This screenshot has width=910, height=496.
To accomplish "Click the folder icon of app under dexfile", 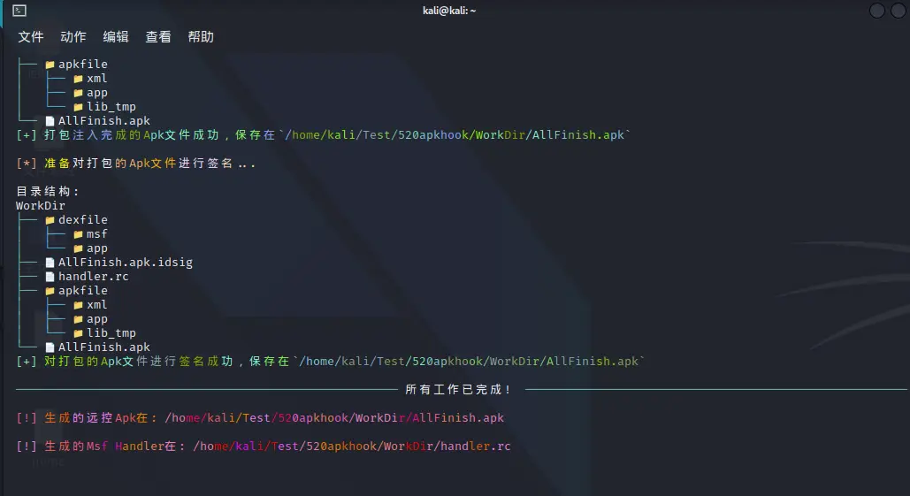I will click(x=79, y=248).
